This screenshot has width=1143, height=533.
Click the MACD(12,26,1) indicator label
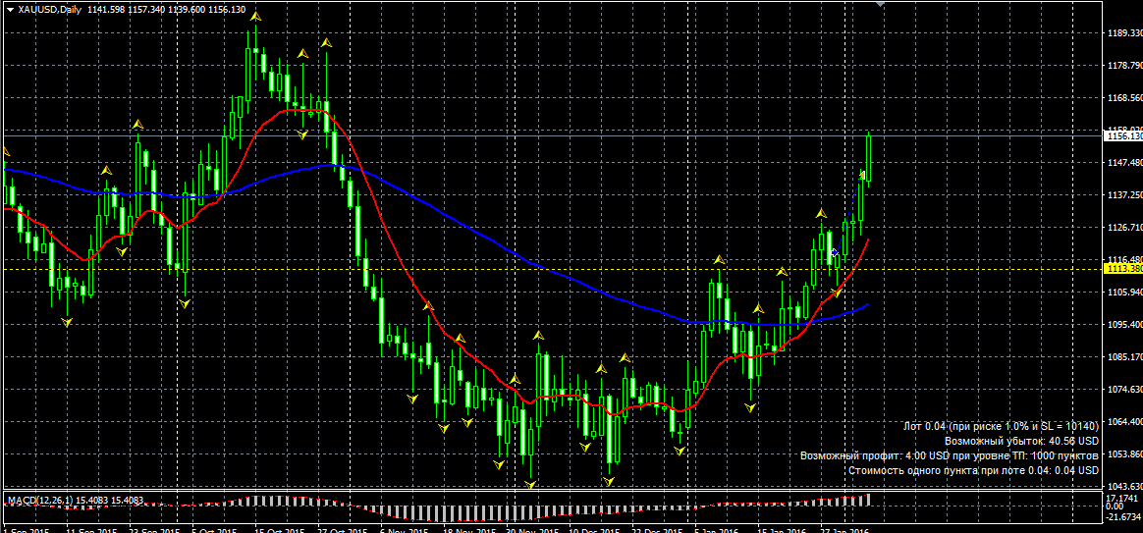pos(39,501)
